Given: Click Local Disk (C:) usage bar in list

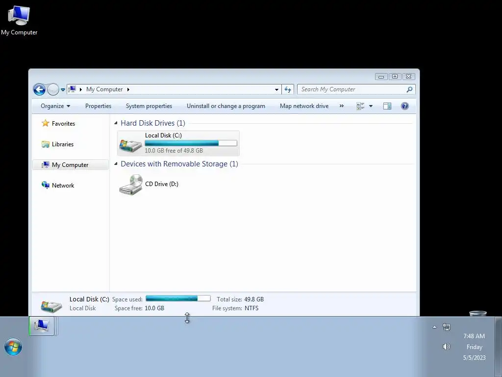Looking at the screenshot, I should (x=191, y=143).
